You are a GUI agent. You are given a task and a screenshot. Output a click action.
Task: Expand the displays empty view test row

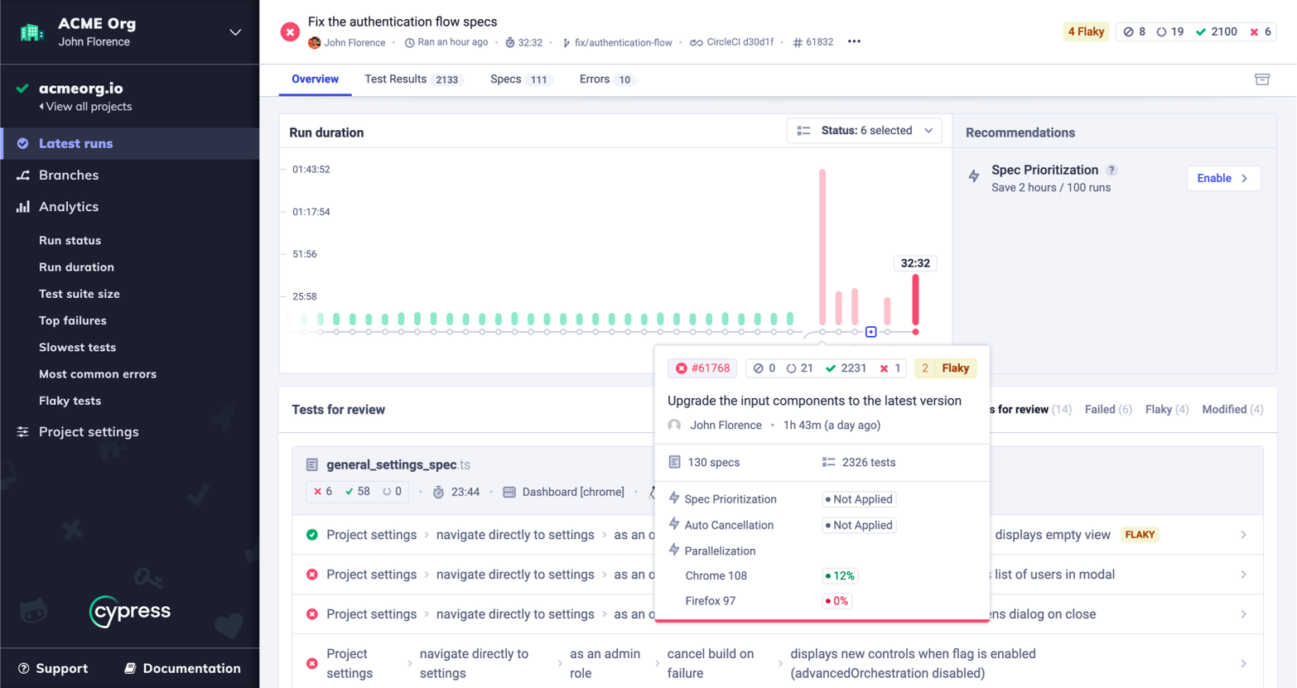click(1243, 535)
